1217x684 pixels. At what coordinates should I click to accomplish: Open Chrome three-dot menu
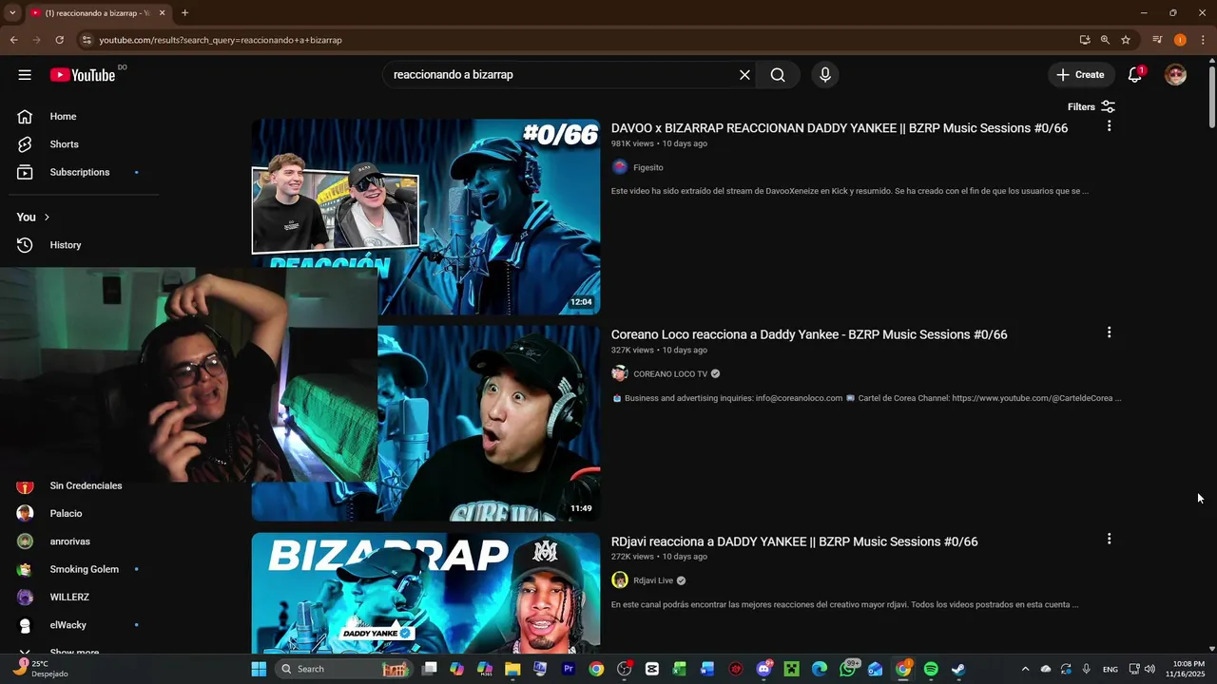pos(1203,40)
